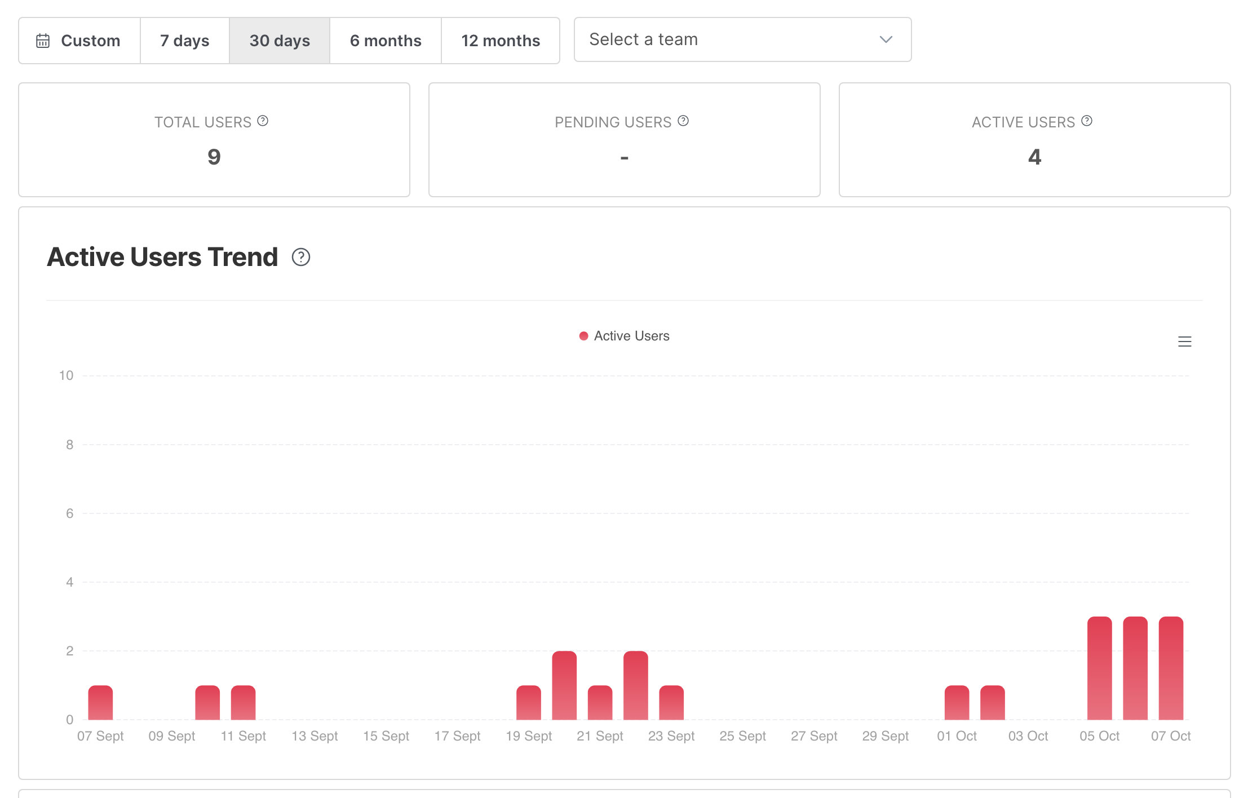Screen dimensions: 1248x798
Task: Click the PENDING USERS label
Action: pyautogui.click(x=613, y=122)
